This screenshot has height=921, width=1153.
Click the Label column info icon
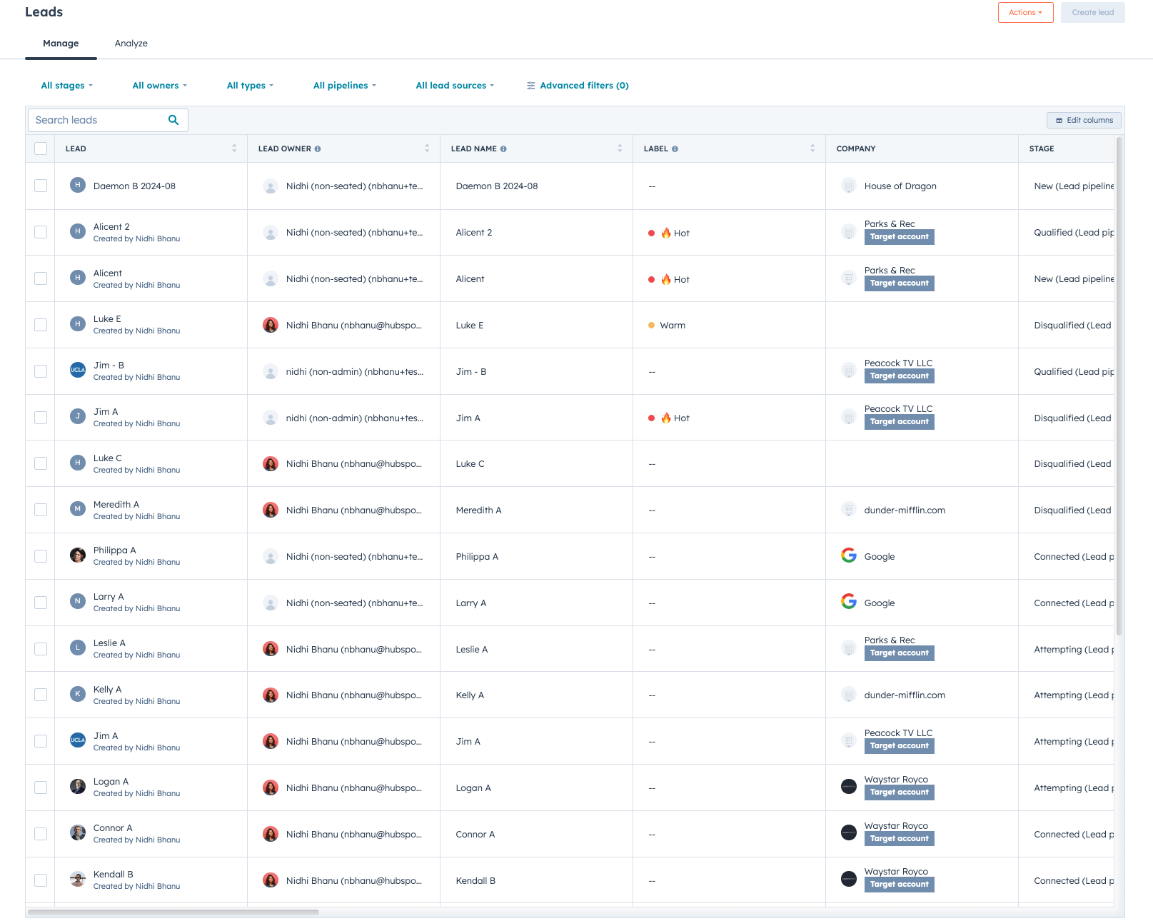click(x=675, y=149)
